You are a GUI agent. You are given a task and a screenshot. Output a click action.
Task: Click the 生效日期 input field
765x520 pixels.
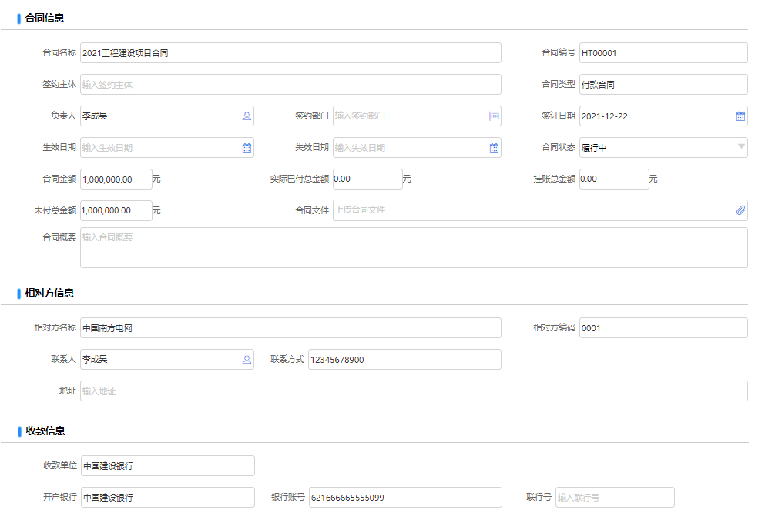167,148
